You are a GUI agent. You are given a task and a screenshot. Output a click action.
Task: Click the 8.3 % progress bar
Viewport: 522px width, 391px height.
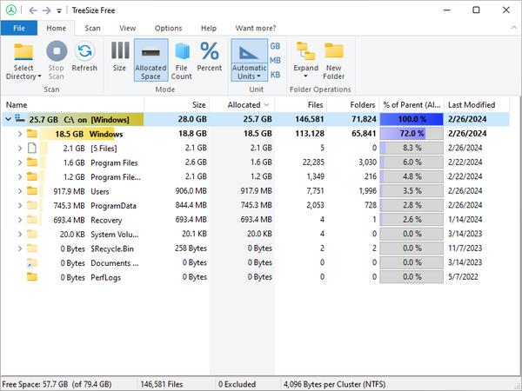click(x=412, y=148)
